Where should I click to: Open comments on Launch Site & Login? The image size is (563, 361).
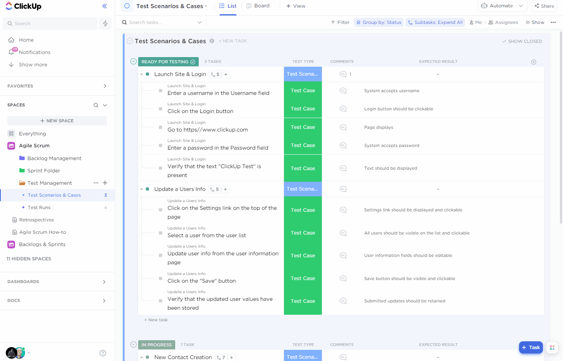tap(343, 74)
